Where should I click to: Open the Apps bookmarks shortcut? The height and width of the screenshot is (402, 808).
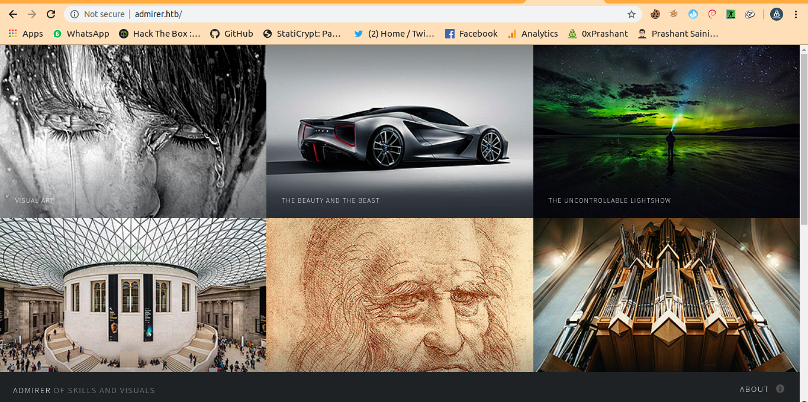click(x=25, y=34)
